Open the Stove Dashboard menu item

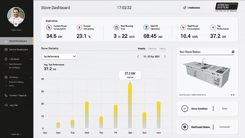click(17, 41)
